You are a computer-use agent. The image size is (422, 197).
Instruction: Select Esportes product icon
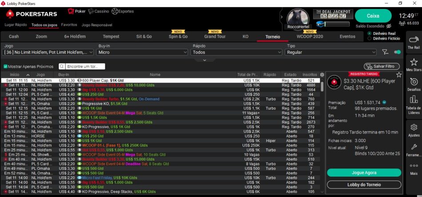[x=114, y=11]
